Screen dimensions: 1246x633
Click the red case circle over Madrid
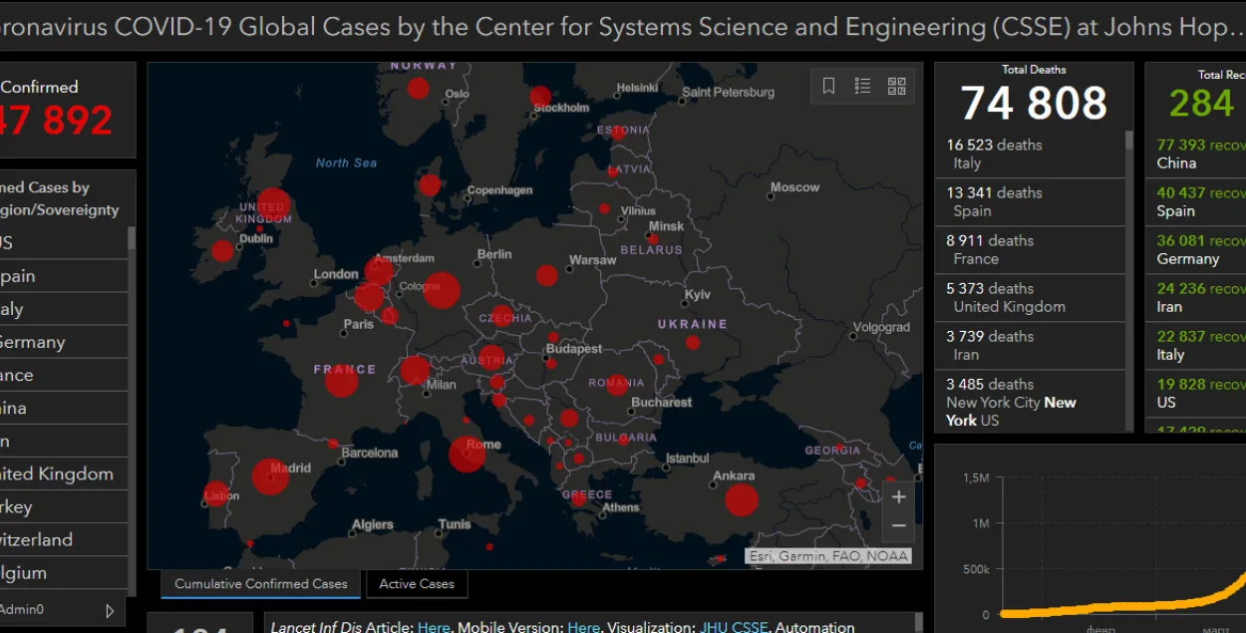pyautogui.click(x=269, y=476)
